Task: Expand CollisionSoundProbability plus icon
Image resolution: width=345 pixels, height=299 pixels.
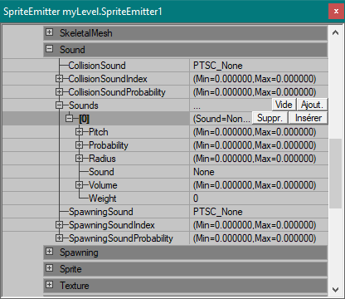Action: [x=59, y=92]
